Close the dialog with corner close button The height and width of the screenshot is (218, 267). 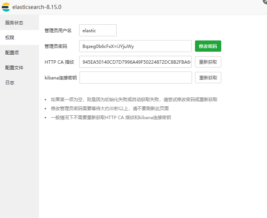coord(265,1)
